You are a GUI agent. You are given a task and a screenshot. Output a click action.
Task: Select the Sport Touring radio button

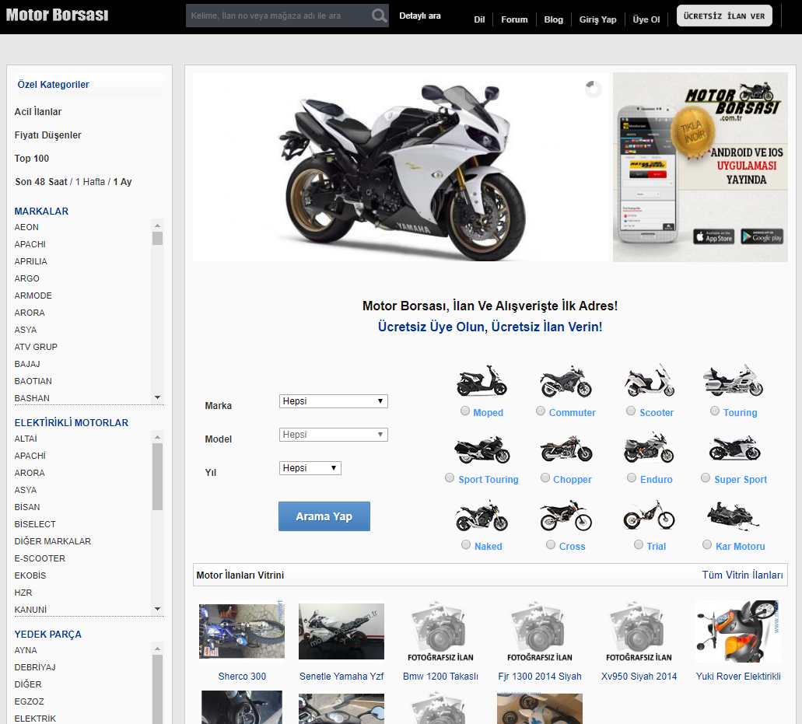pos(450,477)
